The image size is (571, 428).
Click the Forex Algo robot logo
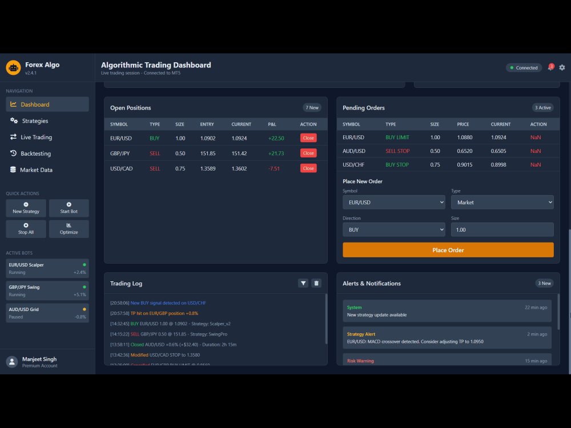(x=13, y=68)
